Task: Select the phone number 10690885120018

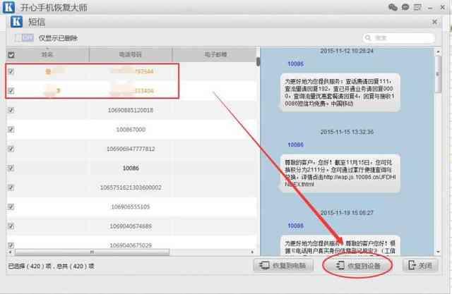Action: [x=131, y=110]
